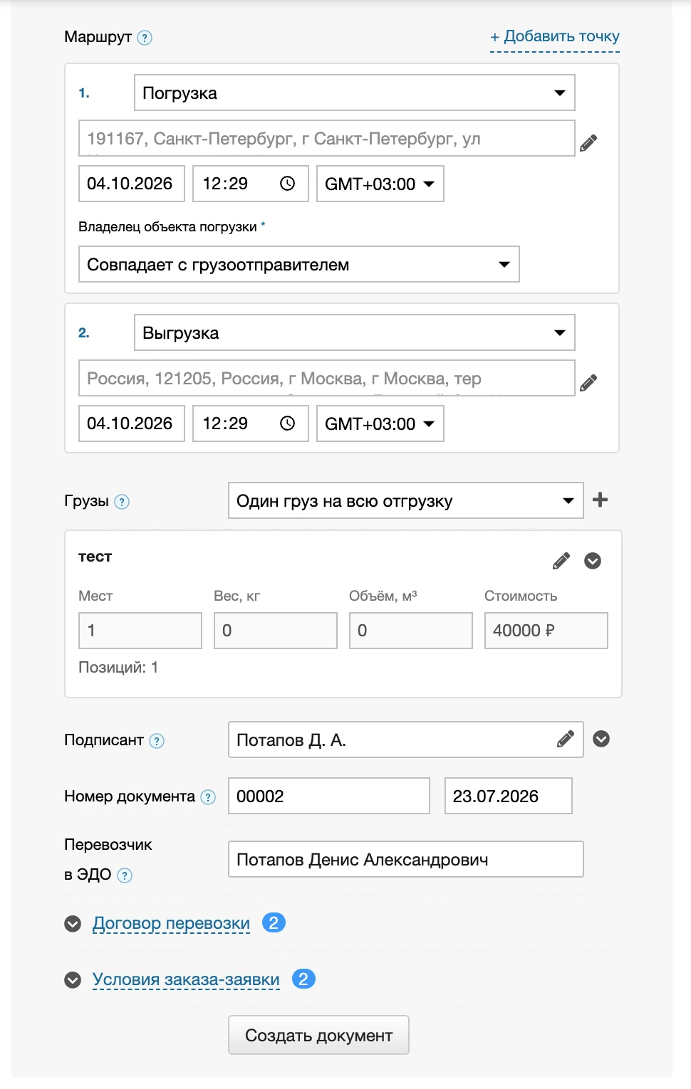Open the Договор перевозки link
691x1089 pixels.
(x=171, y=923)
